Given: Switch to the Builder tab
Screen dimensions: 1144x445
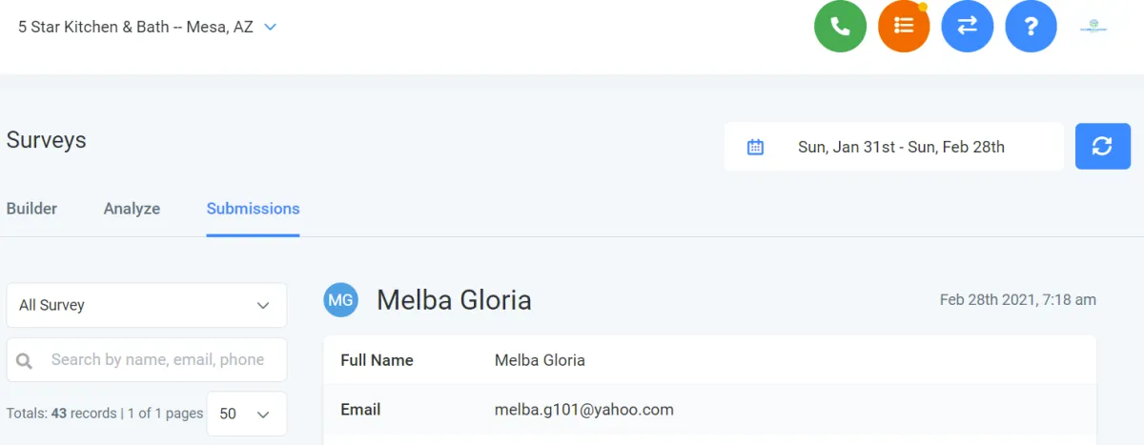Looking at the screenshot, I should [31, 209].
